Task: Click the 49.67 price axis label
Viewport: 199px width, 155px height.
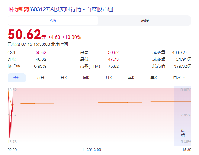Action: [12, 115]
